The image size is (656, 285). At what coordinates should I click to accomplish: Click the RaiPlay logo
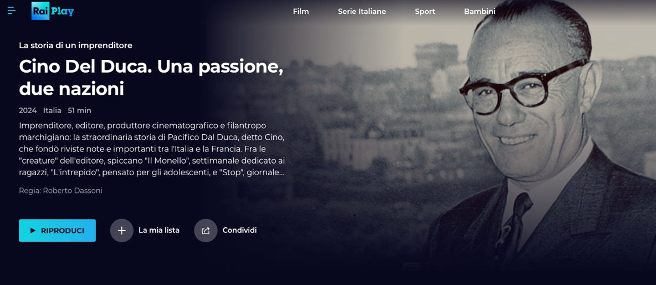53,11
